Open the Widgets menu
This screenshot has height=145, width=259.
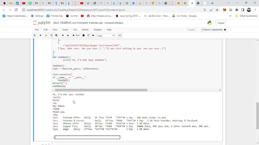pos(98,30)
